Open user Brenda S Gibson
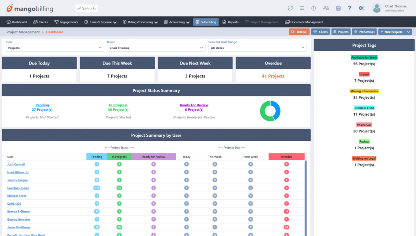The width and height of the screenshot is (416, 236). pyautogui.click(x=18, y=212)
